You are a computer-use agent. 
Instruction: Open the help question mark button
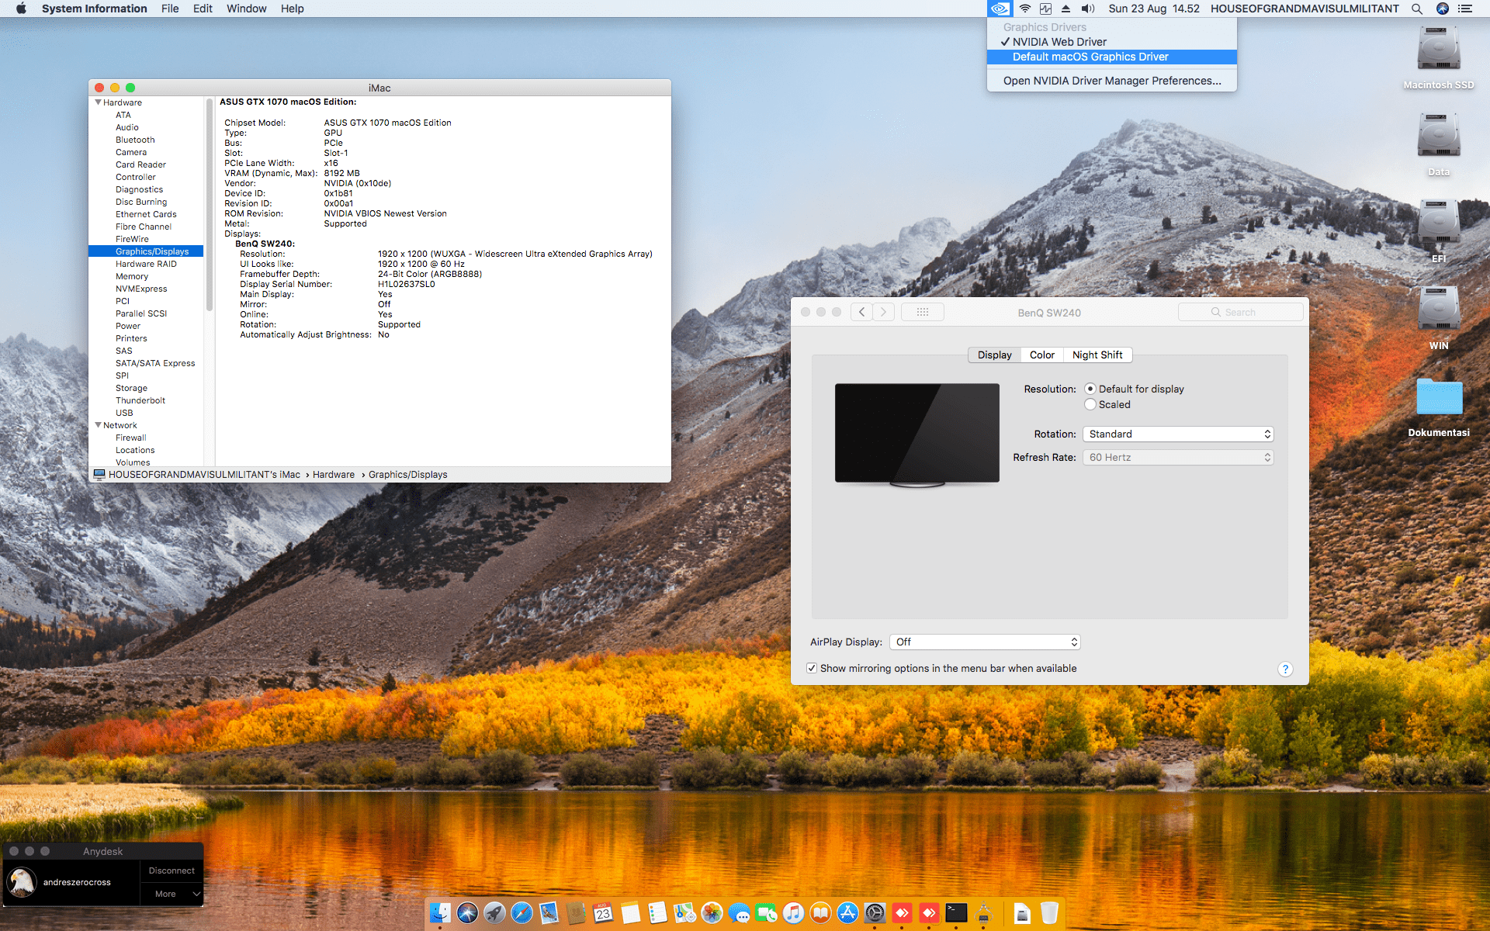coord(1285,669)
